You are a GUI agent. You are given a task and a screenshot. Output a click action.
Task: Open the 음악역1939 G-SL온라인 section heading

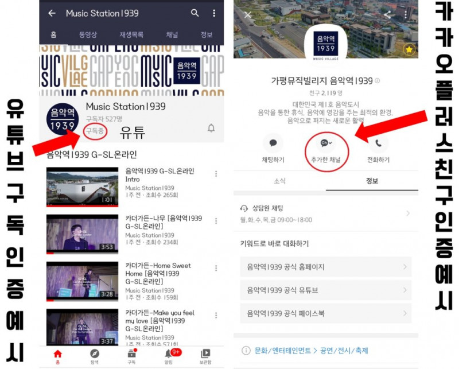pyautogui.click(x=92, y=154)
